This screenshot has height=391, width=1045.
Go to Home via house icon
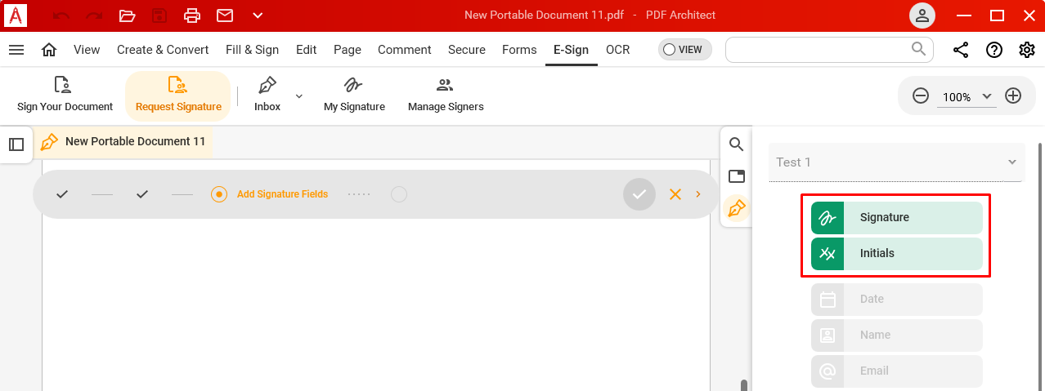[49, 50]
